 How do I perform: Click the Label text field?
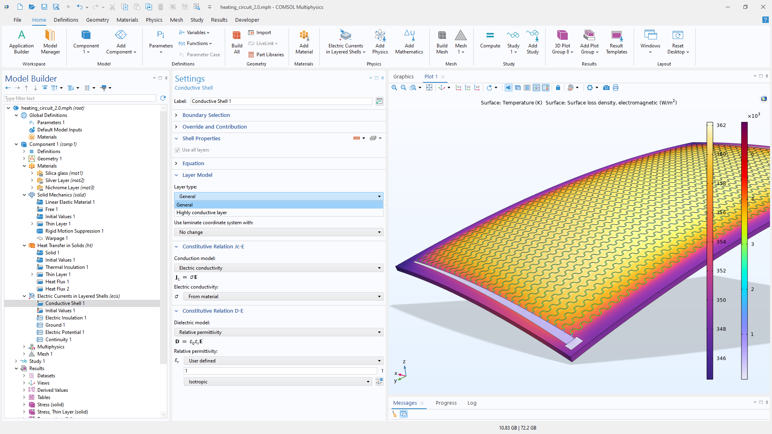[x=281, y=101]
